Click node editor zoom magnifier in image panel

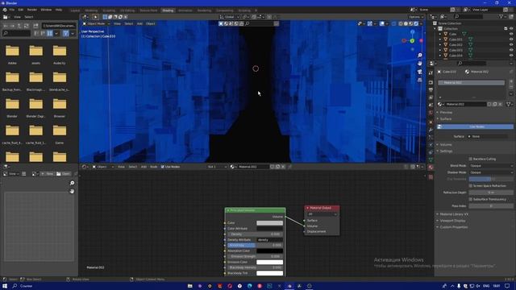tap(72, 183)
